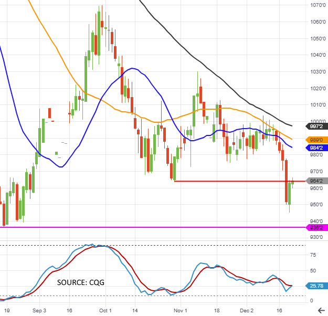Click the 1030'0 price axis label

click(x=318, y=71)
